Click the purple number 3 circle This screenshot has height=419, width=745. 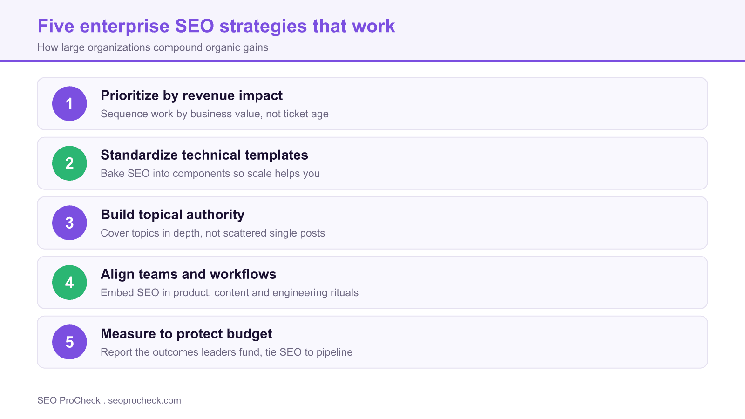pos(69,223)
